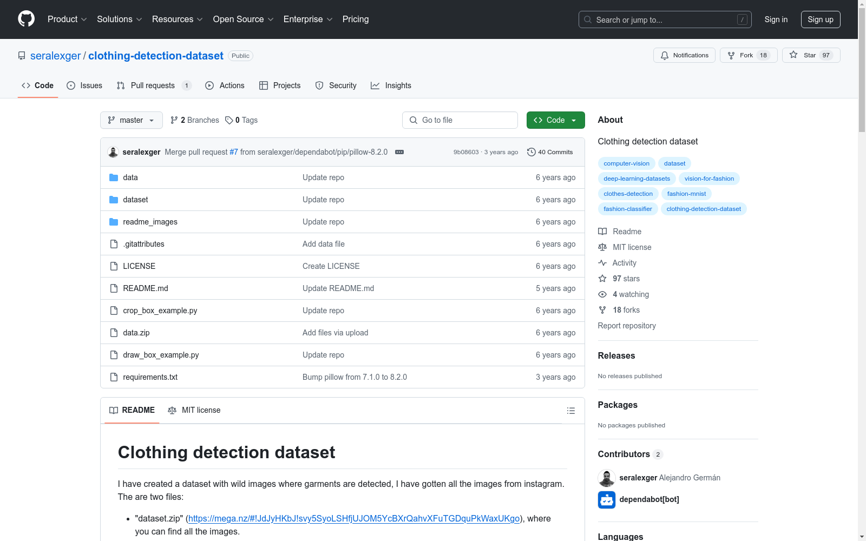Click the clothing-detection-dataset topic tag

click(x=704, y=209)
